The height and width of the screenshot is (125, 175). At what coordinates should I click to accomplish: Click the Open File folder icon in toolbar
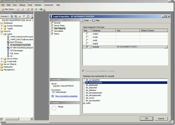[x=28, y=9]
